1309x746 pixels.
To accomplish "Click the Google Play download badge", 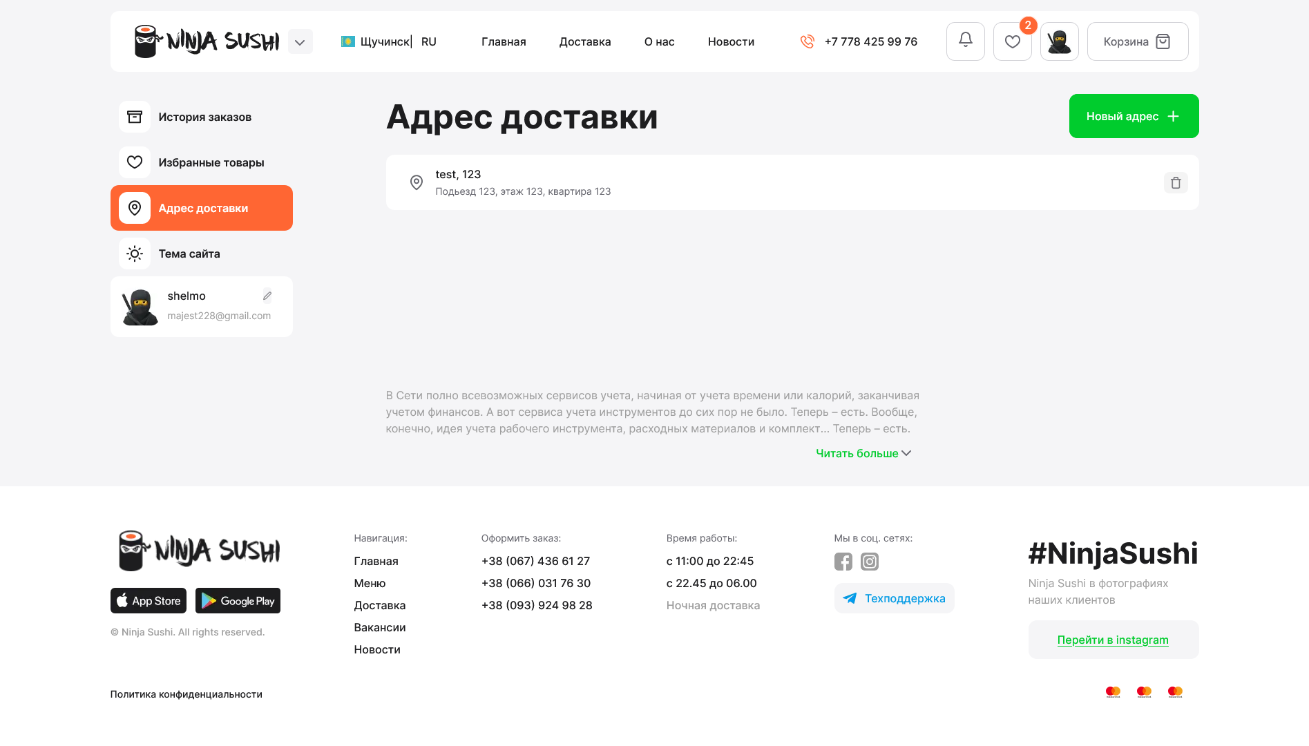I will click(238, 601).
